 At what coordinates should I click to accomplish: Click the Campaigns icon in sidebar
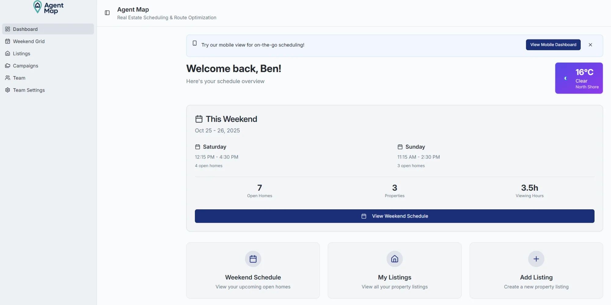pos(8,66)
